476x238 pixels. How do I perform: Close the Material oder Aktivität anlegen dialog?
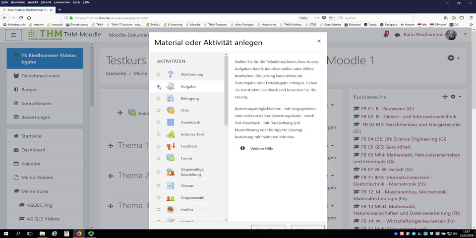(x=319, y=41)
